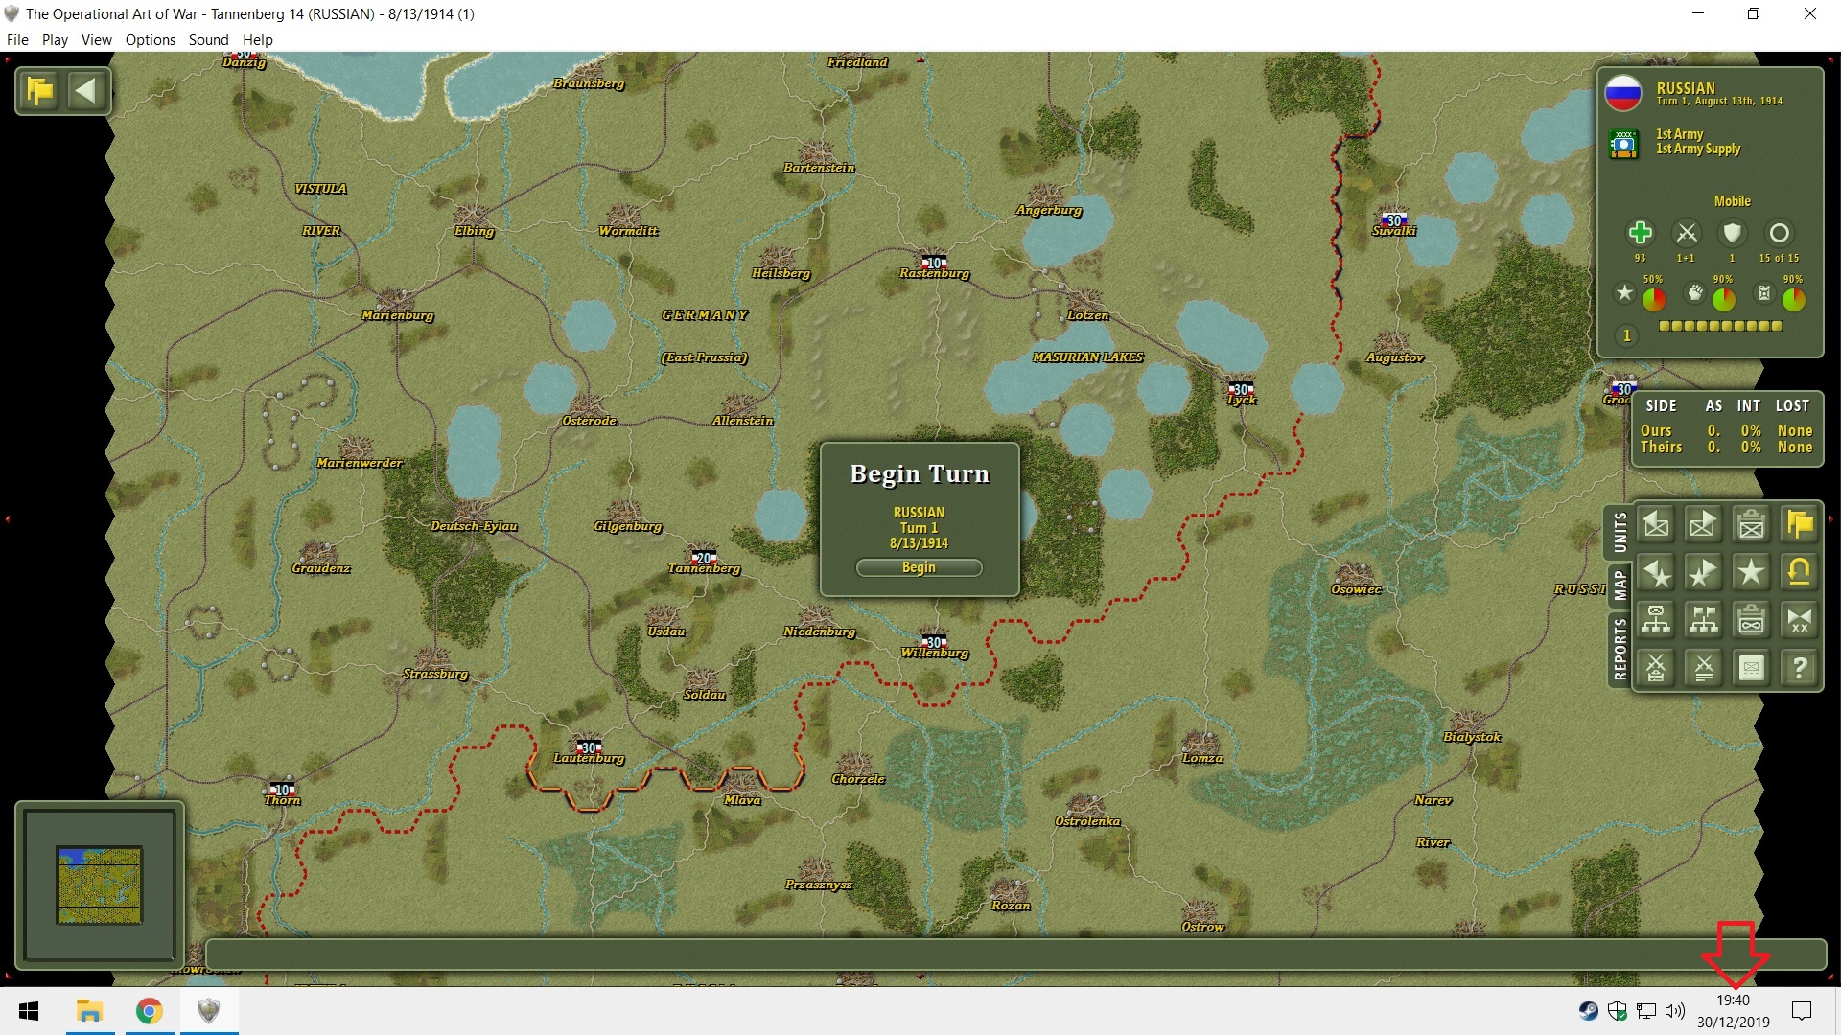Viewport: 1841px width, 1035px height.
Task: Click the Tannenberg unit counter on the map
Action: point(704,558)
